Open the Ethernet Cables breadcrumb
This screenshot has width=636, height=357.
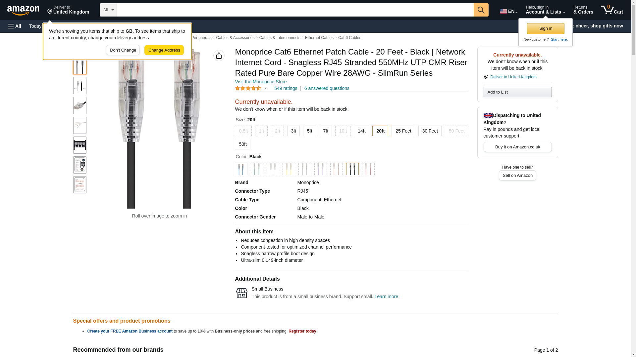coord(319,38)
